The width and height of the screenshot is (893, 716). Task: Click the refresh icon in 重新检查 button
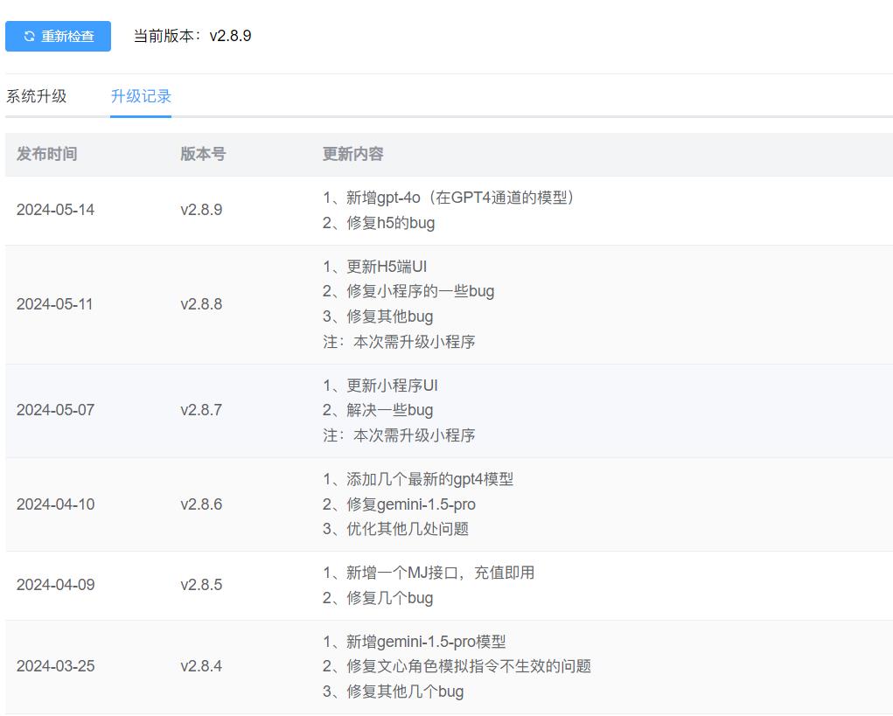pyautogui.click(x=30, y=37)
